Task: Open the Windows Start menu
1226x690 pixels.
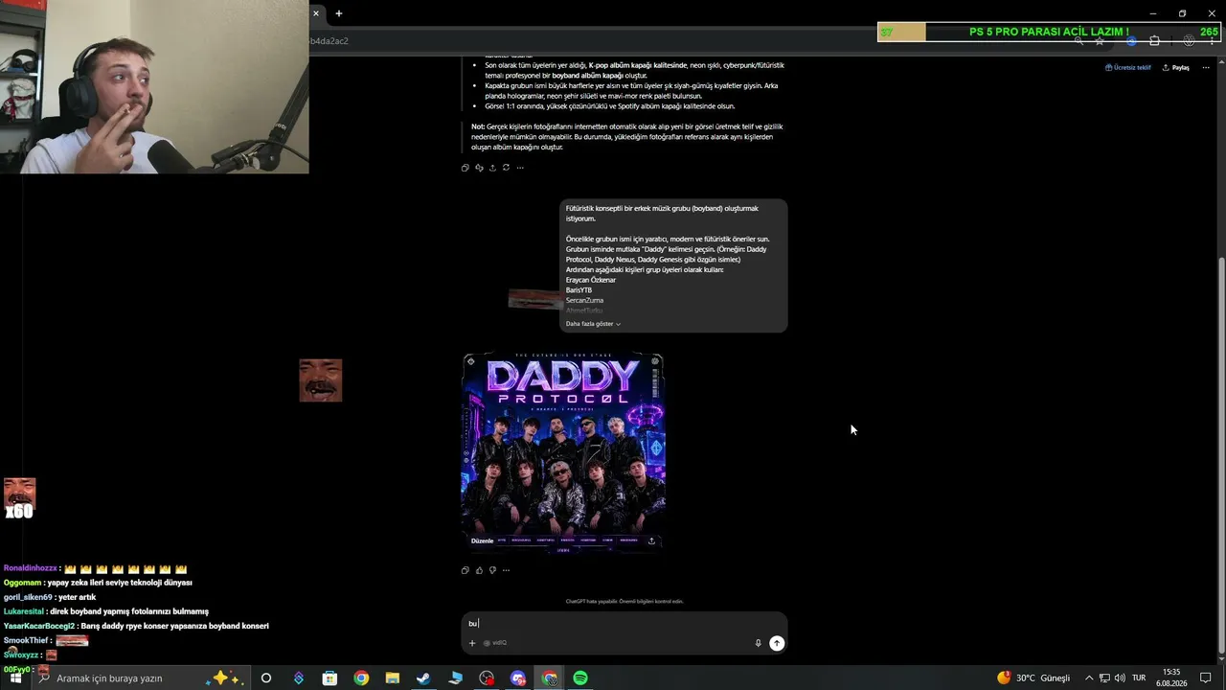Action: [x=15, y=678]
